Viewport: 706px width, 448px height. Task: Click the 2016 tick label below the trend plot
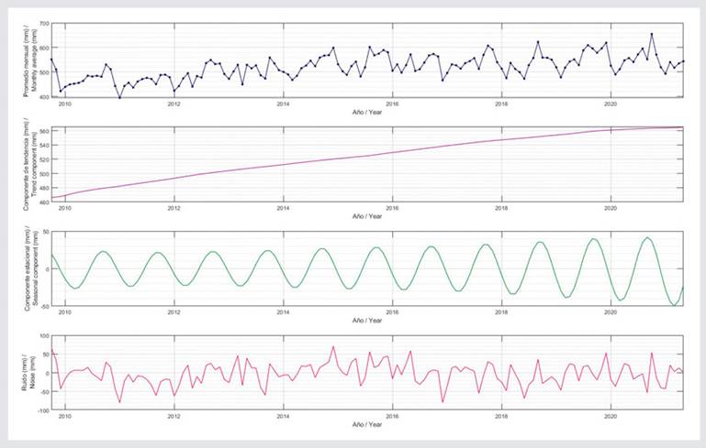392,209
